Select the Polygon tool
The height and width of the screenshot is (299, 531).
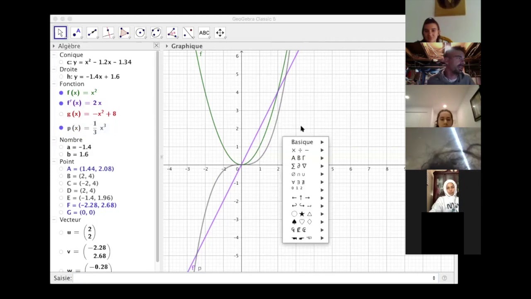(x=124, y=33)
